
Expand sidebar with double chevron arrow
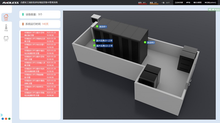pyautogui.click(x=2, y=115)
